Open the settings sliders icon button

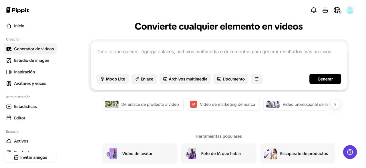coord(256,79)
